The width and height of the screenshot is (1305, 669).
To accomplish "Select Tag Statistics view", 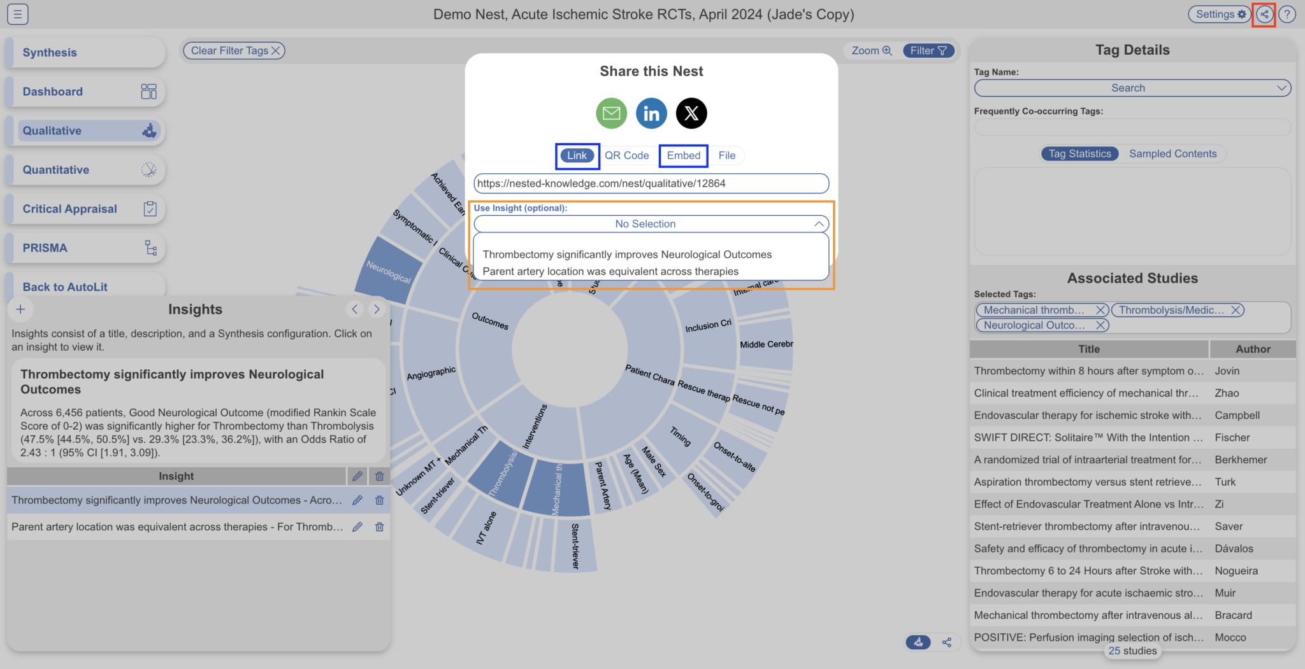I will pyautogui.click(x=1079, y=153).
